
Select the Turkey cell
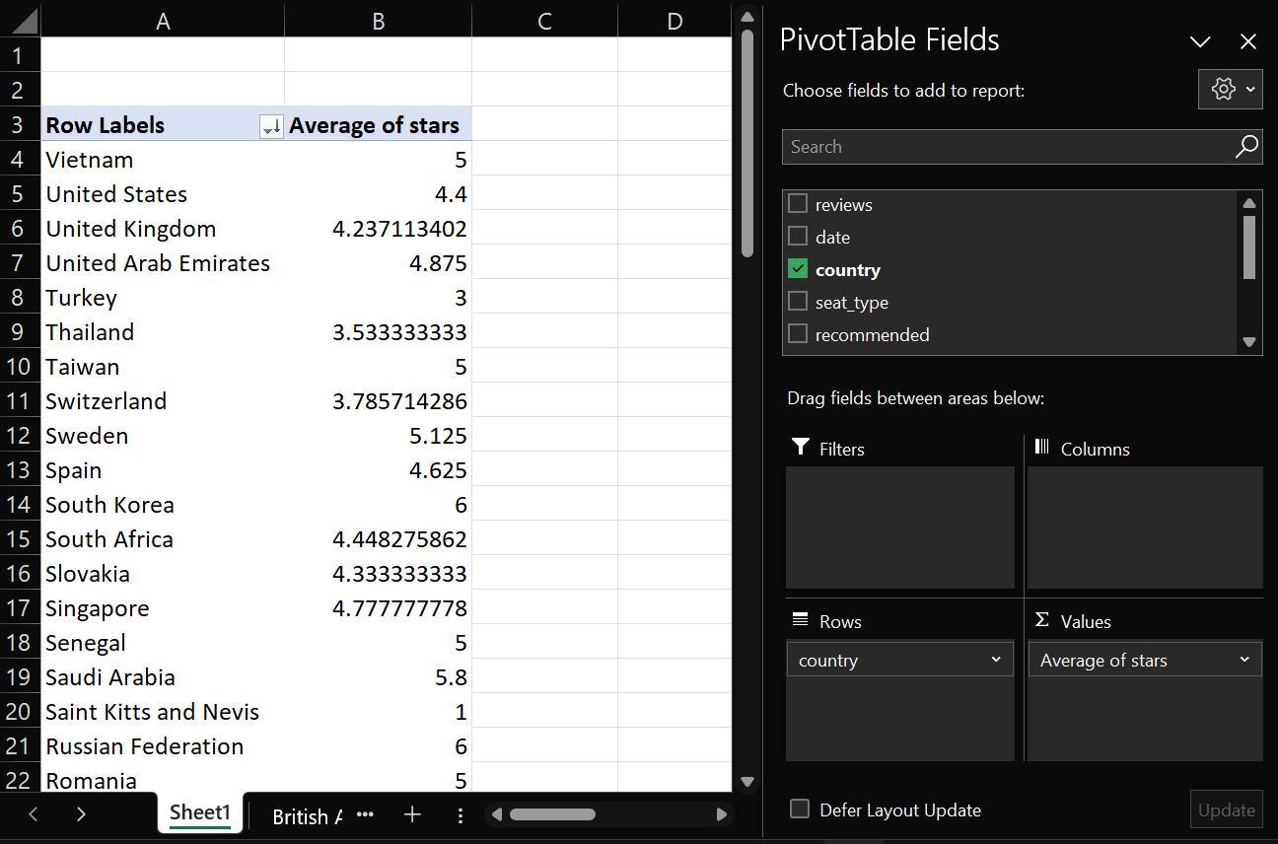pos(163,298)
